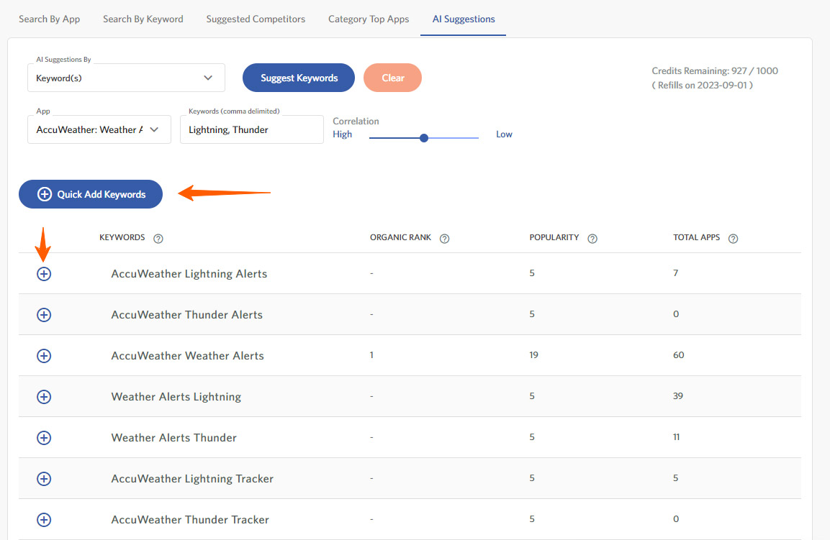The height and width of the screenshot is (540, 830).
Task: Click the Clear button
Action: 393,78
